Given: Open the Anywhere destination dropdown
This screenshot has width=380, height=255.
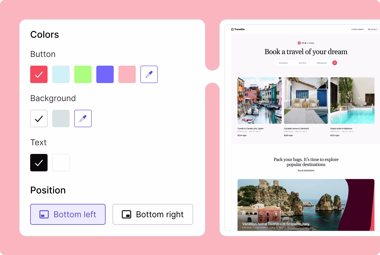Looking at the screenshot, I should tap(283, 63).
